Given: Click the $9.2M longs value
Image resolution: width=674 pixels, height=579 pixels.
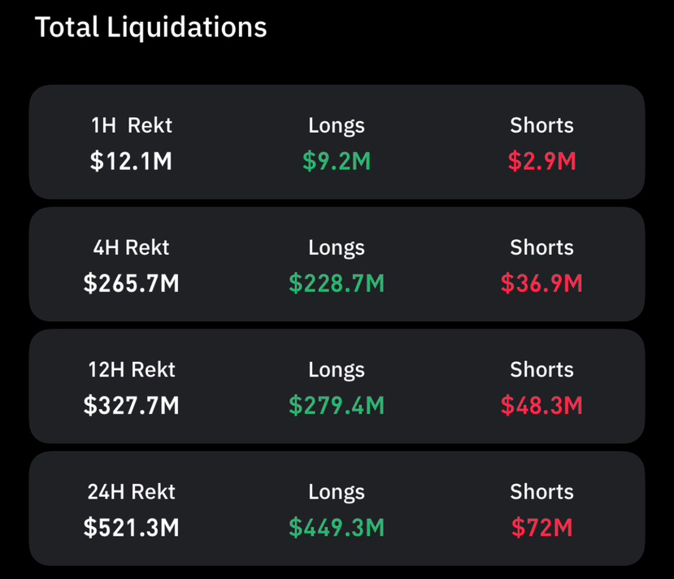Looking at the screenshot, I should pyautogui.click(x=337, y=161).
